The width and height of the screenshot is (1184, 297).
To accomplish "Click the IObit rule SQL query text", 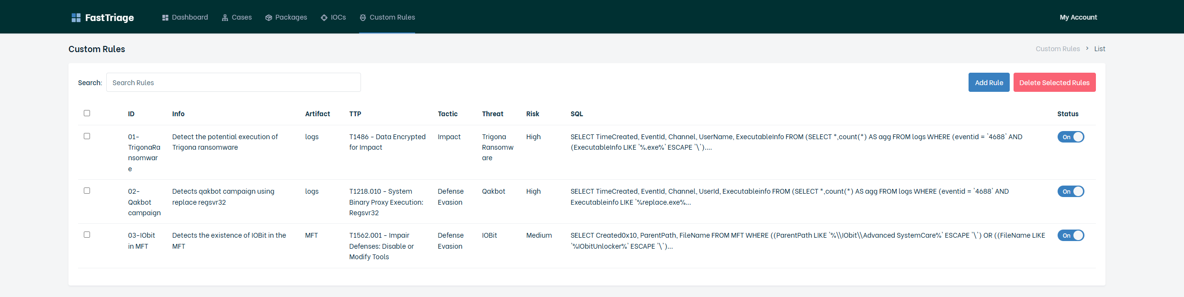I will tap(808, 241).
